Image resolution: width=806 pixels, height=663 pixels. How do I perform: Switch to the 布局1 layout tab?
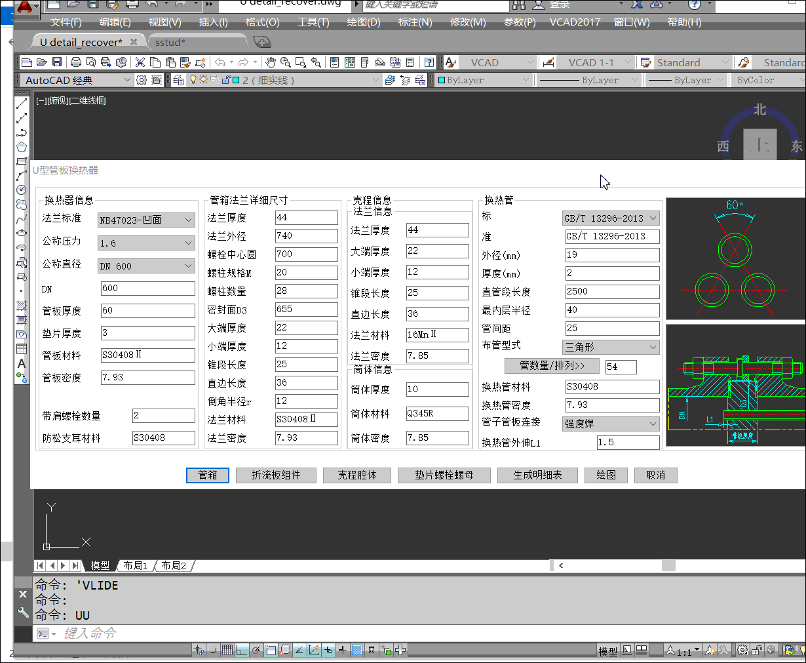click(136, 565)
